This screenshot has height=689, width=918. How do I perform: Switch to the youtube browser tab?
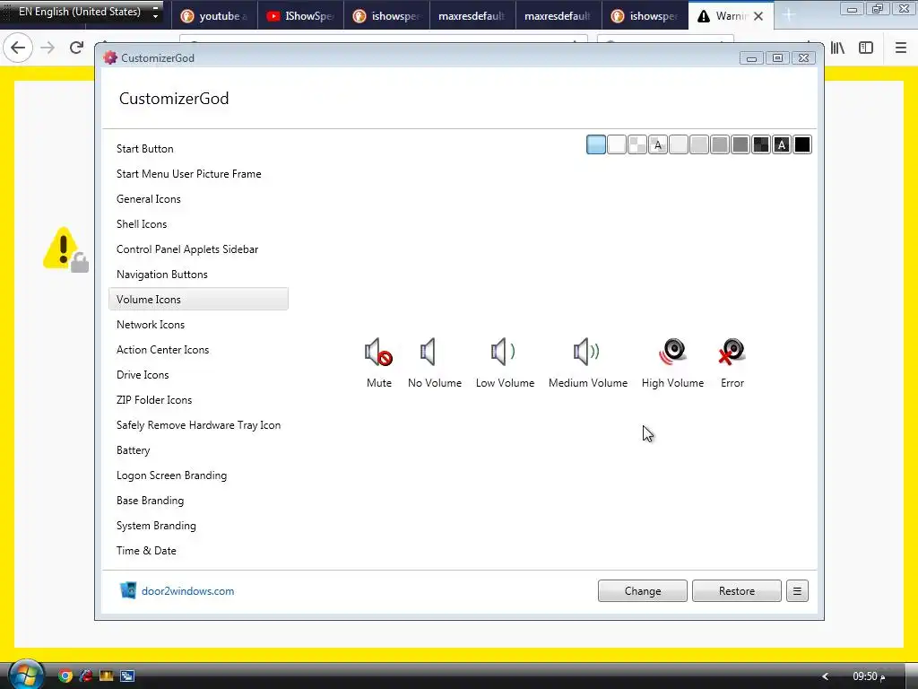(214, 16)
